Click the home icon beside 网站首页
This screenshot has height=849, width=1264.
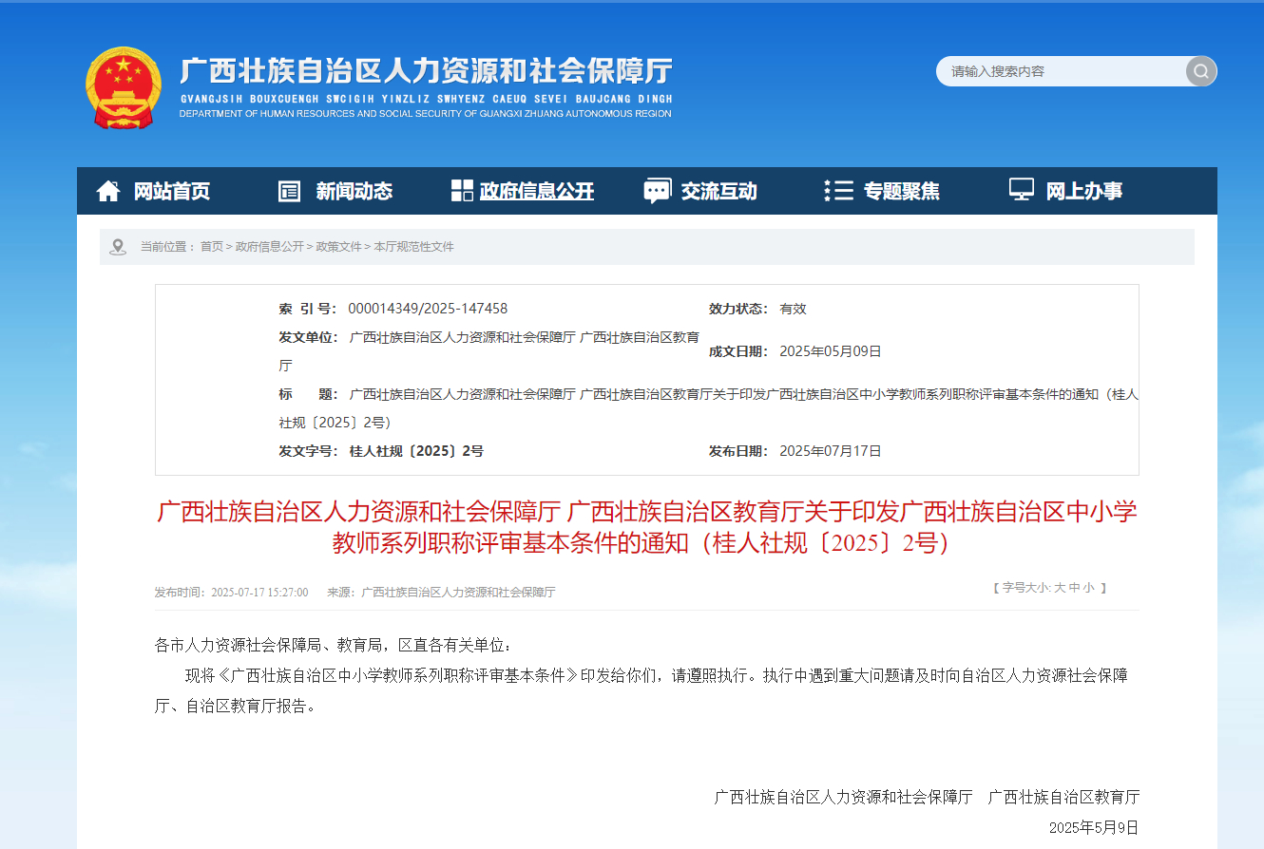[107, 190]
